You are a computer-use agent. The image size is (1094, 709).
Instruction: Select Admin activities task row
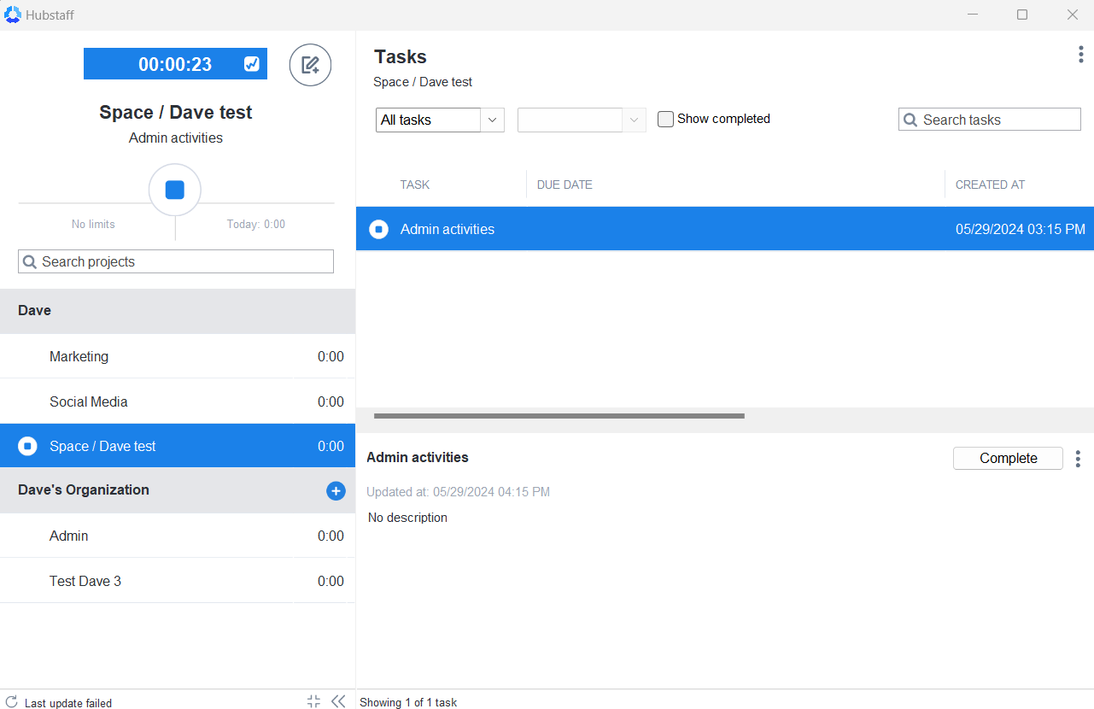tap(725, 229)
